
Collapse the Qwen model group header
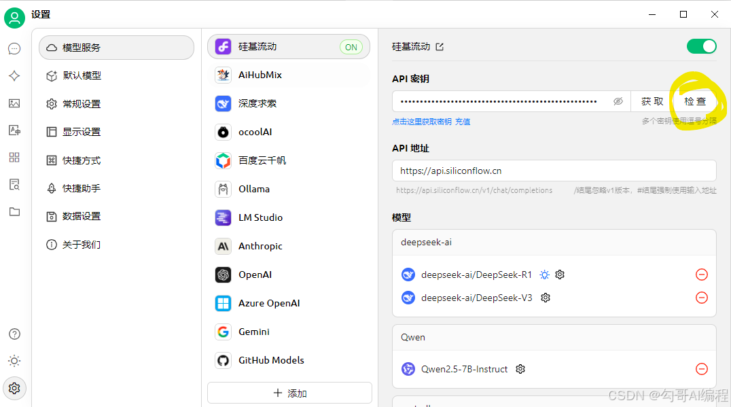pyautogui.click(x=554, y=338)
